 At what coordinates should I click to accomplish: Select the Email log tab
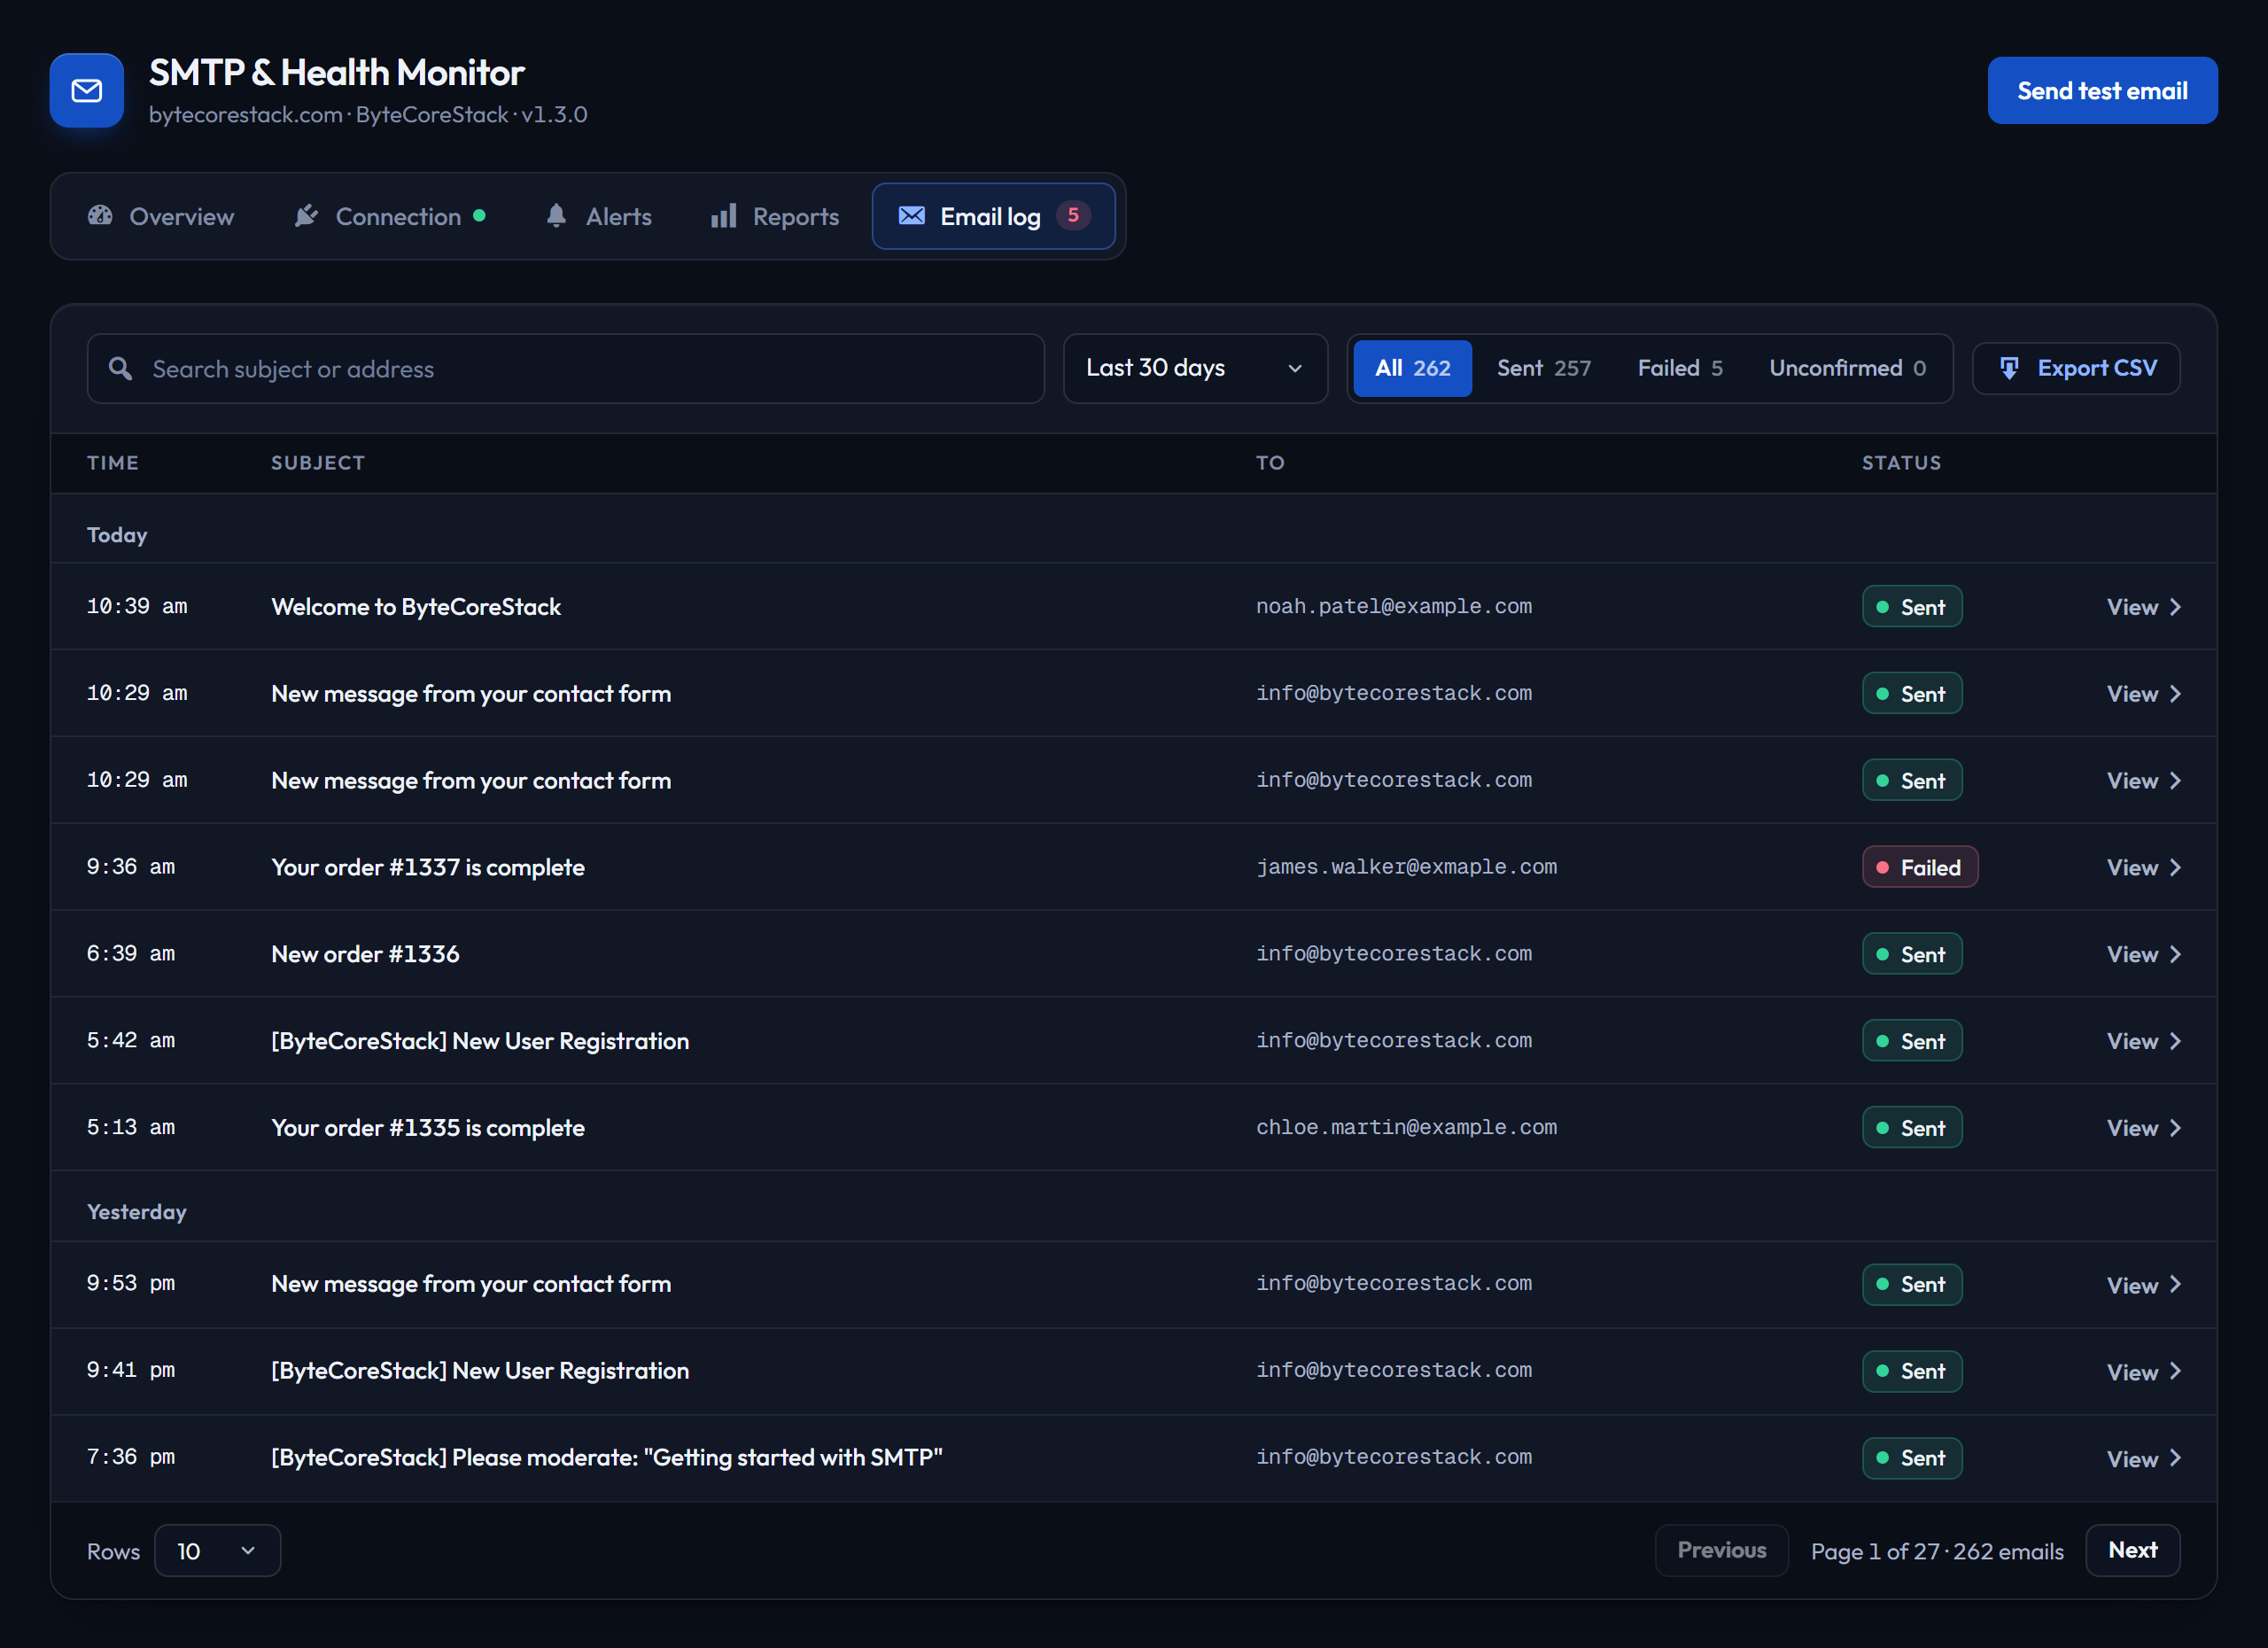[994, 216]
